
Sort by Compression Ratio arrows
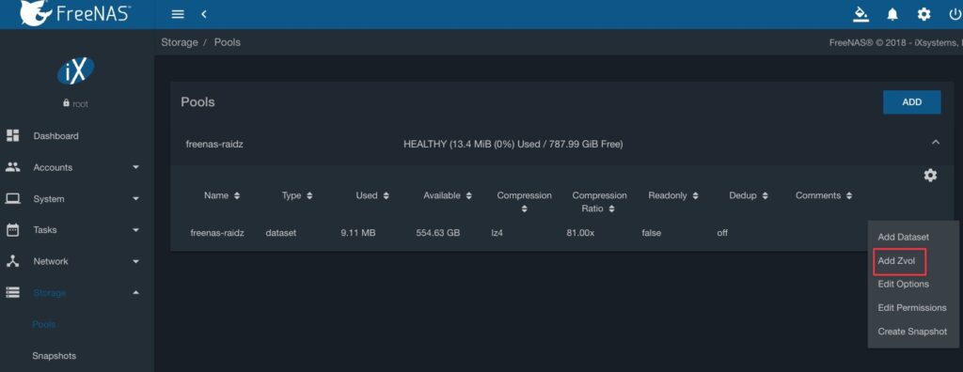[x=612, y=209]
